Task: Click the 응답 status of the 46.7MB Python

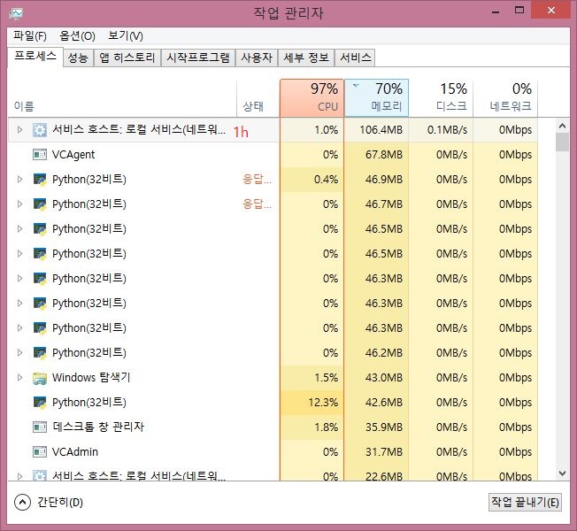Action: (x=257, y=204)
